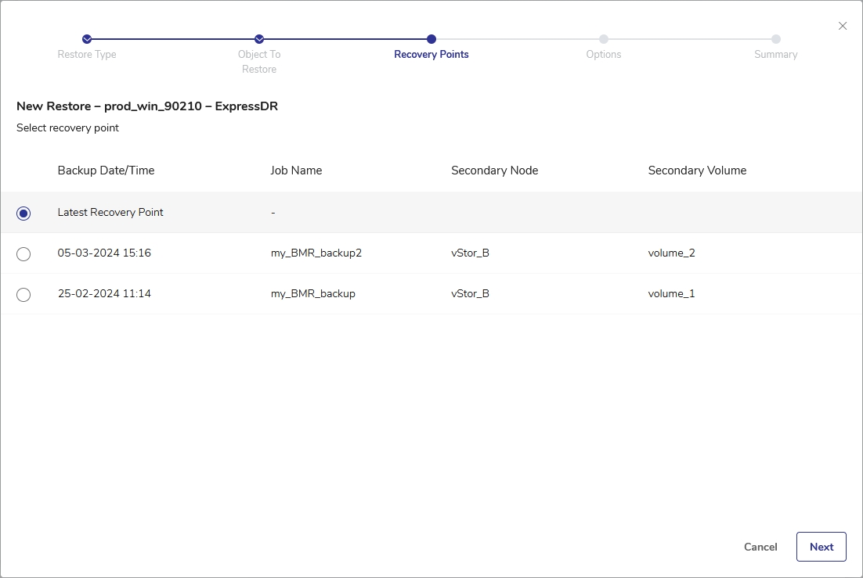Click the Recovery Points step circle
The width and height of the screenshot is (863, 578).
point(431,39)
